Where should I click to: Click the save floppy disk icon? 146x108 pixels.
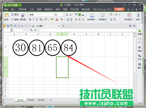[8, 26]
